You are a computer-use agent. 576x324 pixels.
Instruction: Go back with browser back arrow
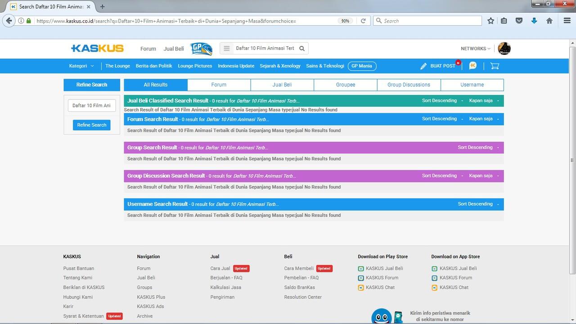coord(9,21)
